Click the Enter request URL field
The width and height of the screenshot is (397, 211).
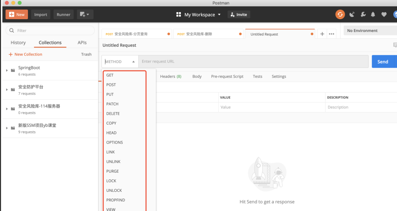(253, 61)
